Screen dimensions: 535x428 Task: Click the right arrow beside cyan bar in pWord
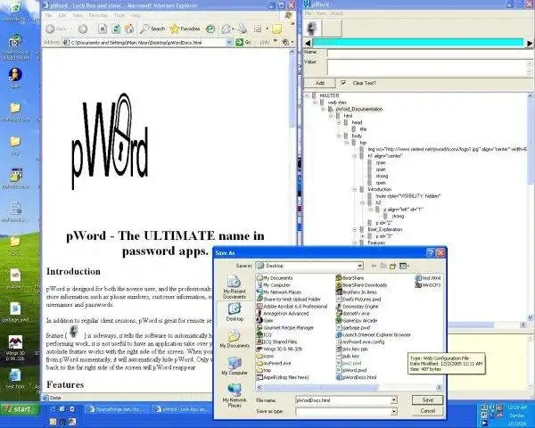point(530,44)
